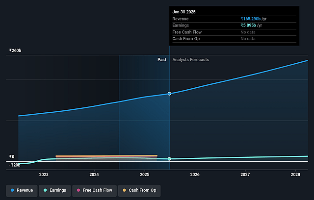This screenshot has height=200, width=314.
Task: Click the Jun 30 2025 tooltip header
Action: tap(186, 11)
